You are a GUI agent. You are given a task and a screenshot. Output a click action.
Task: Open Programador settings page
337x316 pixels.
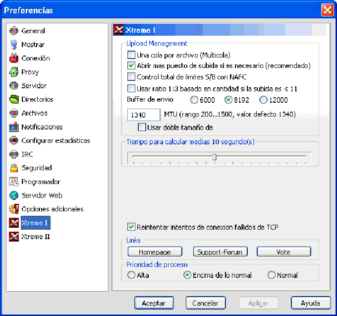pyautogui.click(x=41, y=182)
